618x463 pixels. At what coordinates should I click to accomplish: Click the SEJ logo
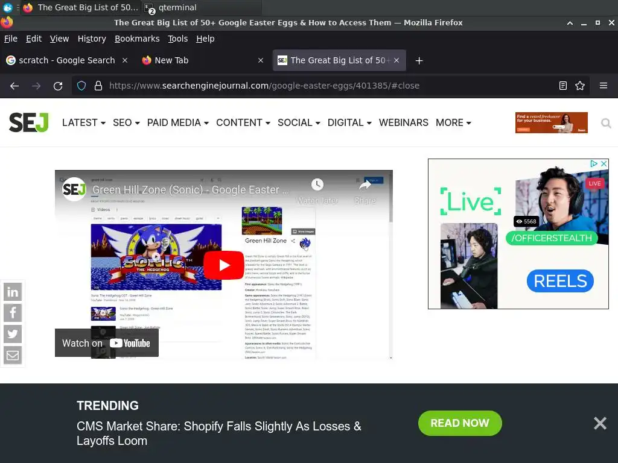[x=29, y=122]
